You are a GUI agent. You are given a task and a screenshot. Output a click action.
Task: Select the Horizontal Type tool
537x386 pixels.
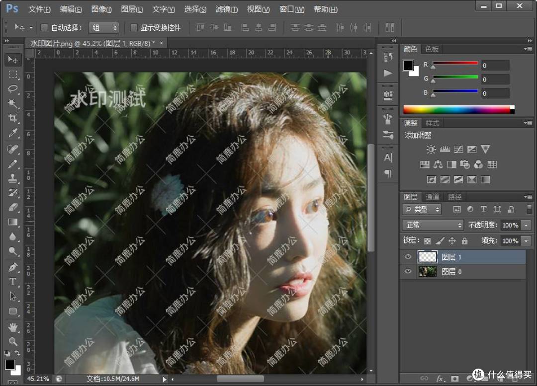coord(13,282)
